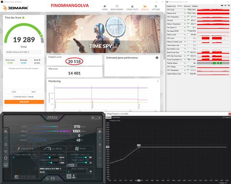Click the orange Run Again button

click(x=24, y=102)
